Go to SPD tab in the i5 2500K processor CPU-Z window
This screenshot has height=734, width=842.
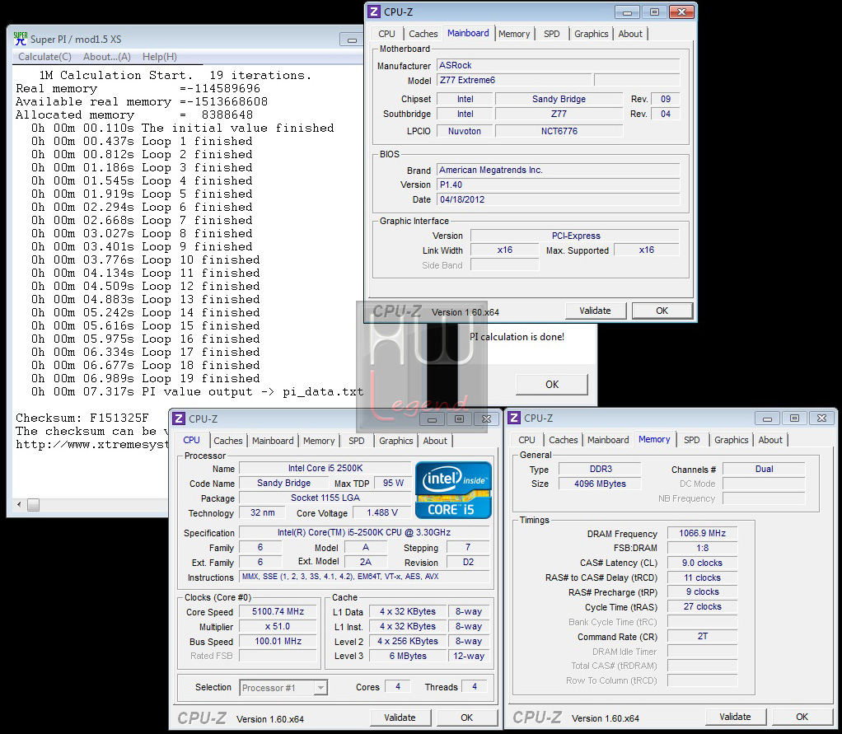click(356, 441)
